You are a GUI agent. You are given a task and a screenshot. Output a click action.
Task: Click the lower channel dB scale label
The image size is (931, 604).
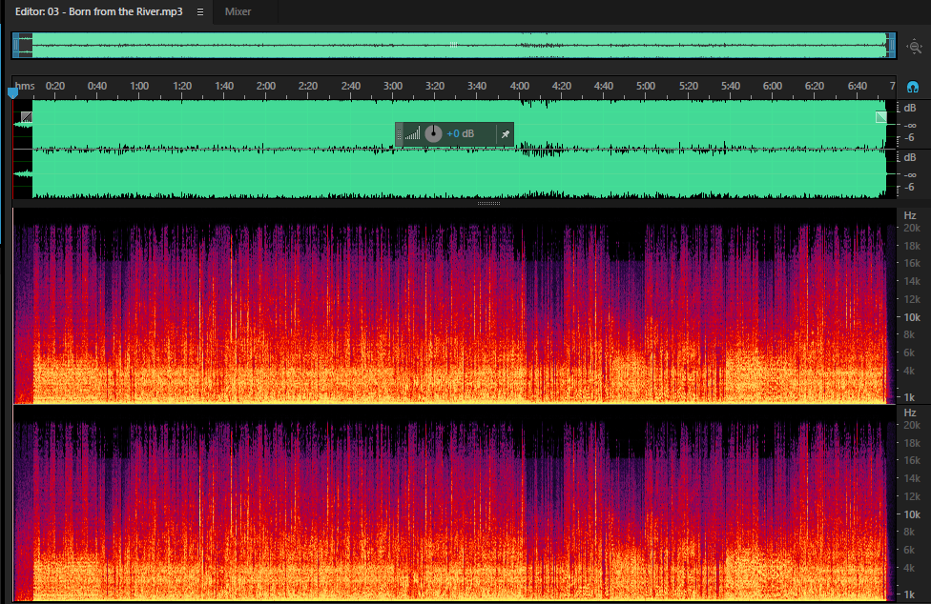click(x=910, y=157)
